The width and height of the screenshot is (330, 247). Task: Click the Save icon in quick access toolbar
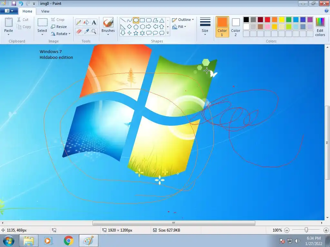(14, 3)
